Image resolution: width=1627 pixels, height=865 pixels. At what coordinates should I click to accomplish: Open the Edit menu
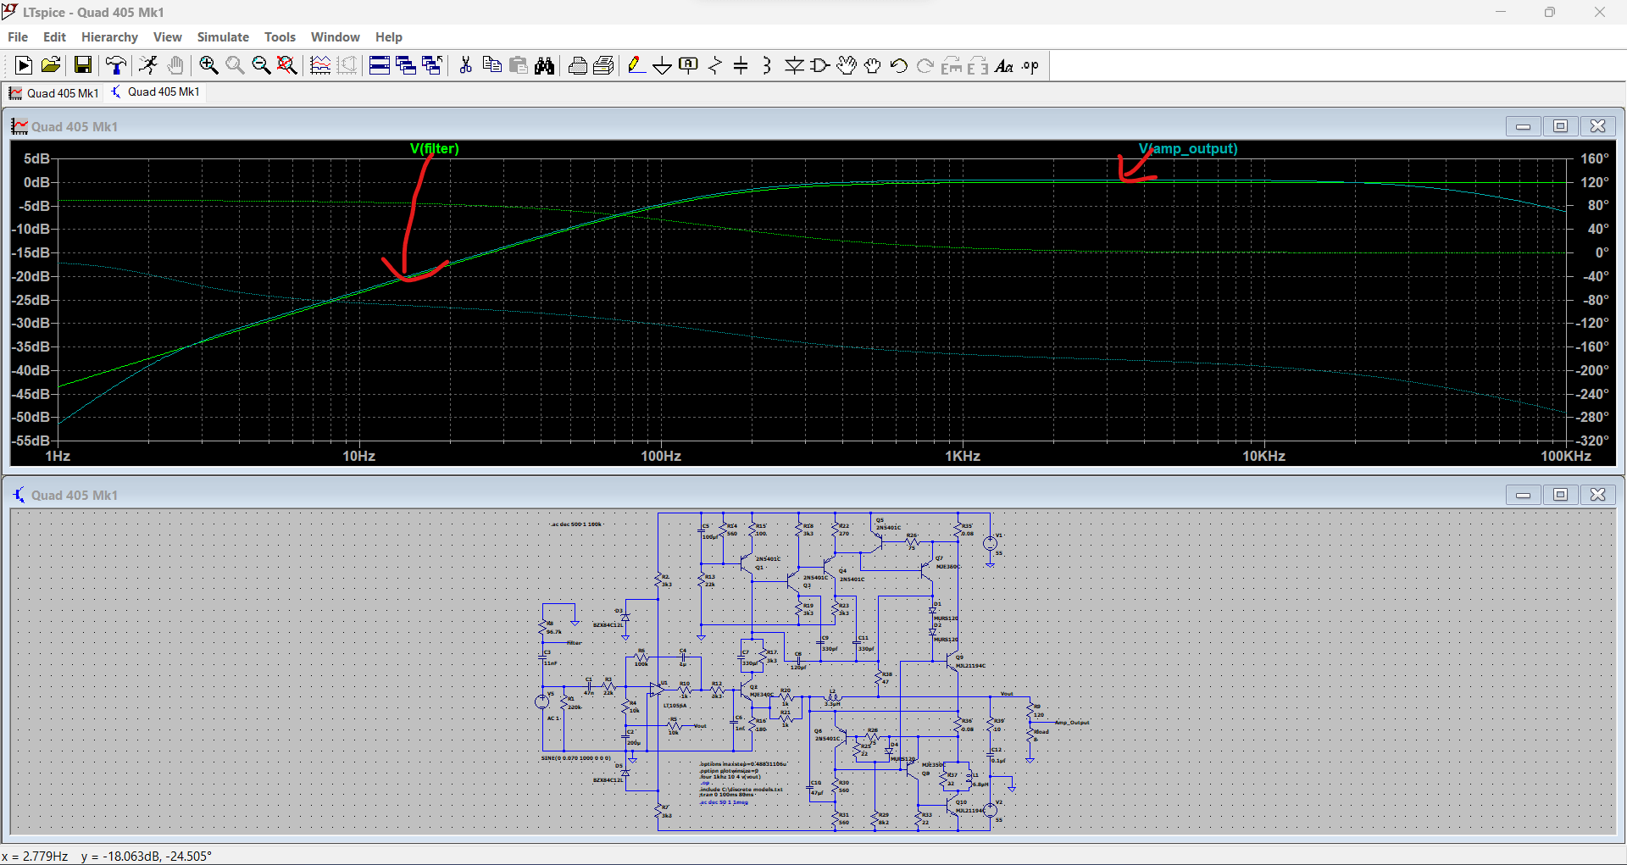(54, 36)
